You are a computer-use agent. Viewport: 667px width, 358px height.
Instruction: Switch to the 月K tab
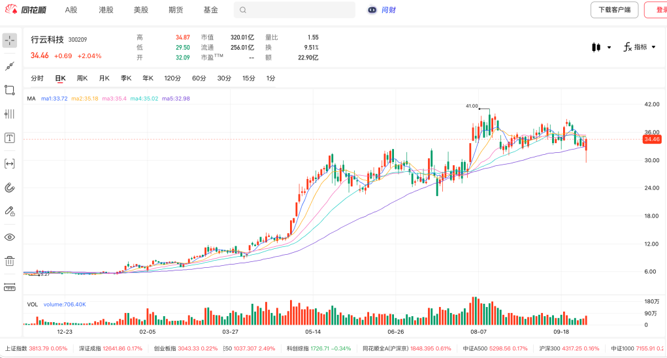(x=105, y=78)
